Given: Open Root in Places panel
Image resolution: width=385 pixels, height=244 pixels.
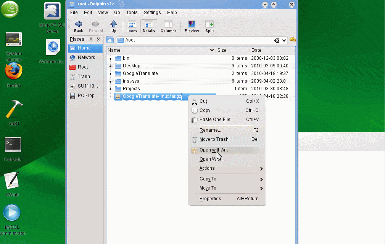Looking at the screenshot, I should tap(86, 67).
